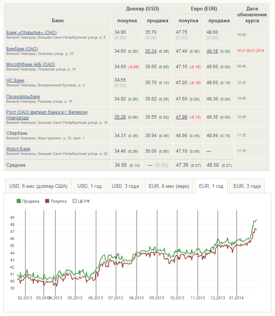Click Дата обновления курса header
Viewport: 275px width, 316px height.
(252, 14)
